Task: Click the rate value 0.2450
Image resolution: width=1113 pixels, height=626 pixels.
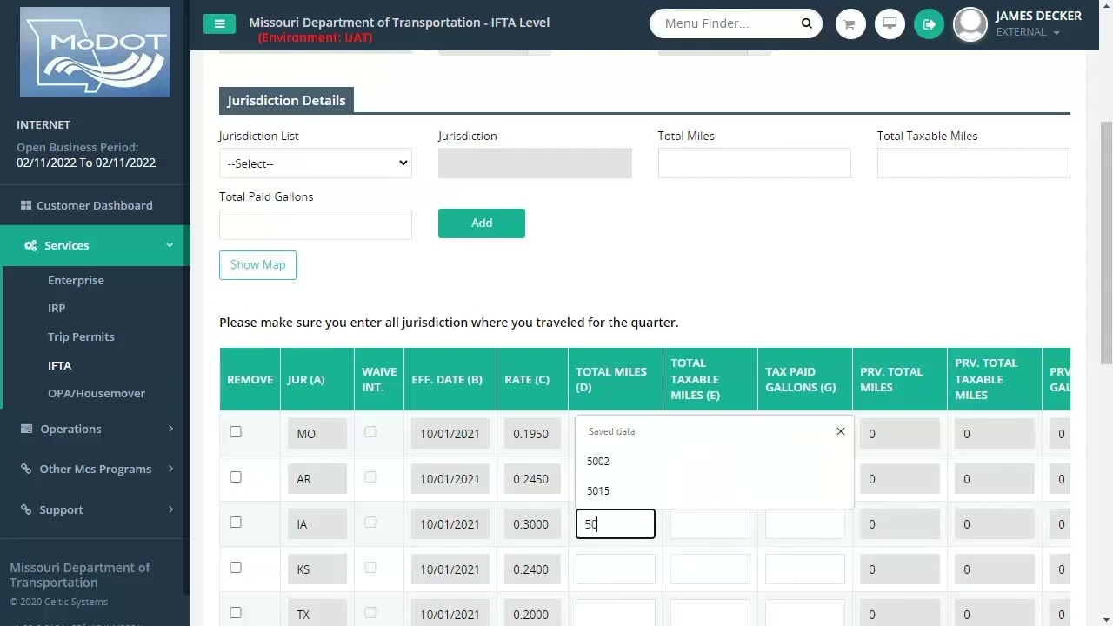Action: pos(531,479)
